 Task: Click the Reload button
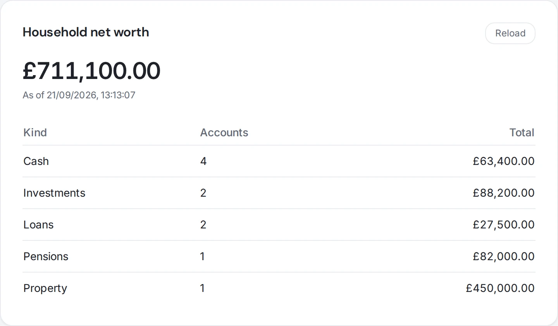[x=510, y=33]
